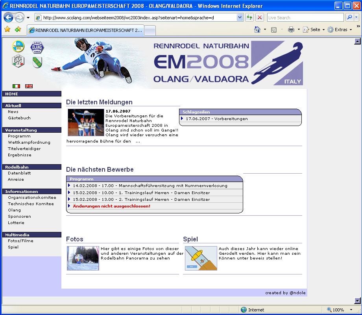Click the RSS feeds icon
The width and height of the screenshot is (362, 315).
click(x=274, y=30)
